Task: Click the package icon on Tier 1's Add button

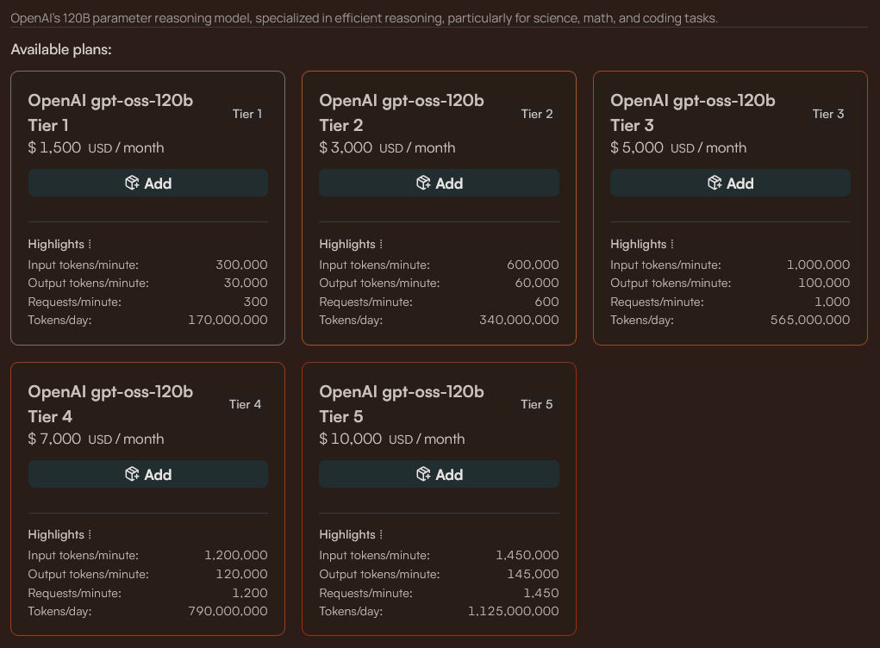Action: click(132, 183)
